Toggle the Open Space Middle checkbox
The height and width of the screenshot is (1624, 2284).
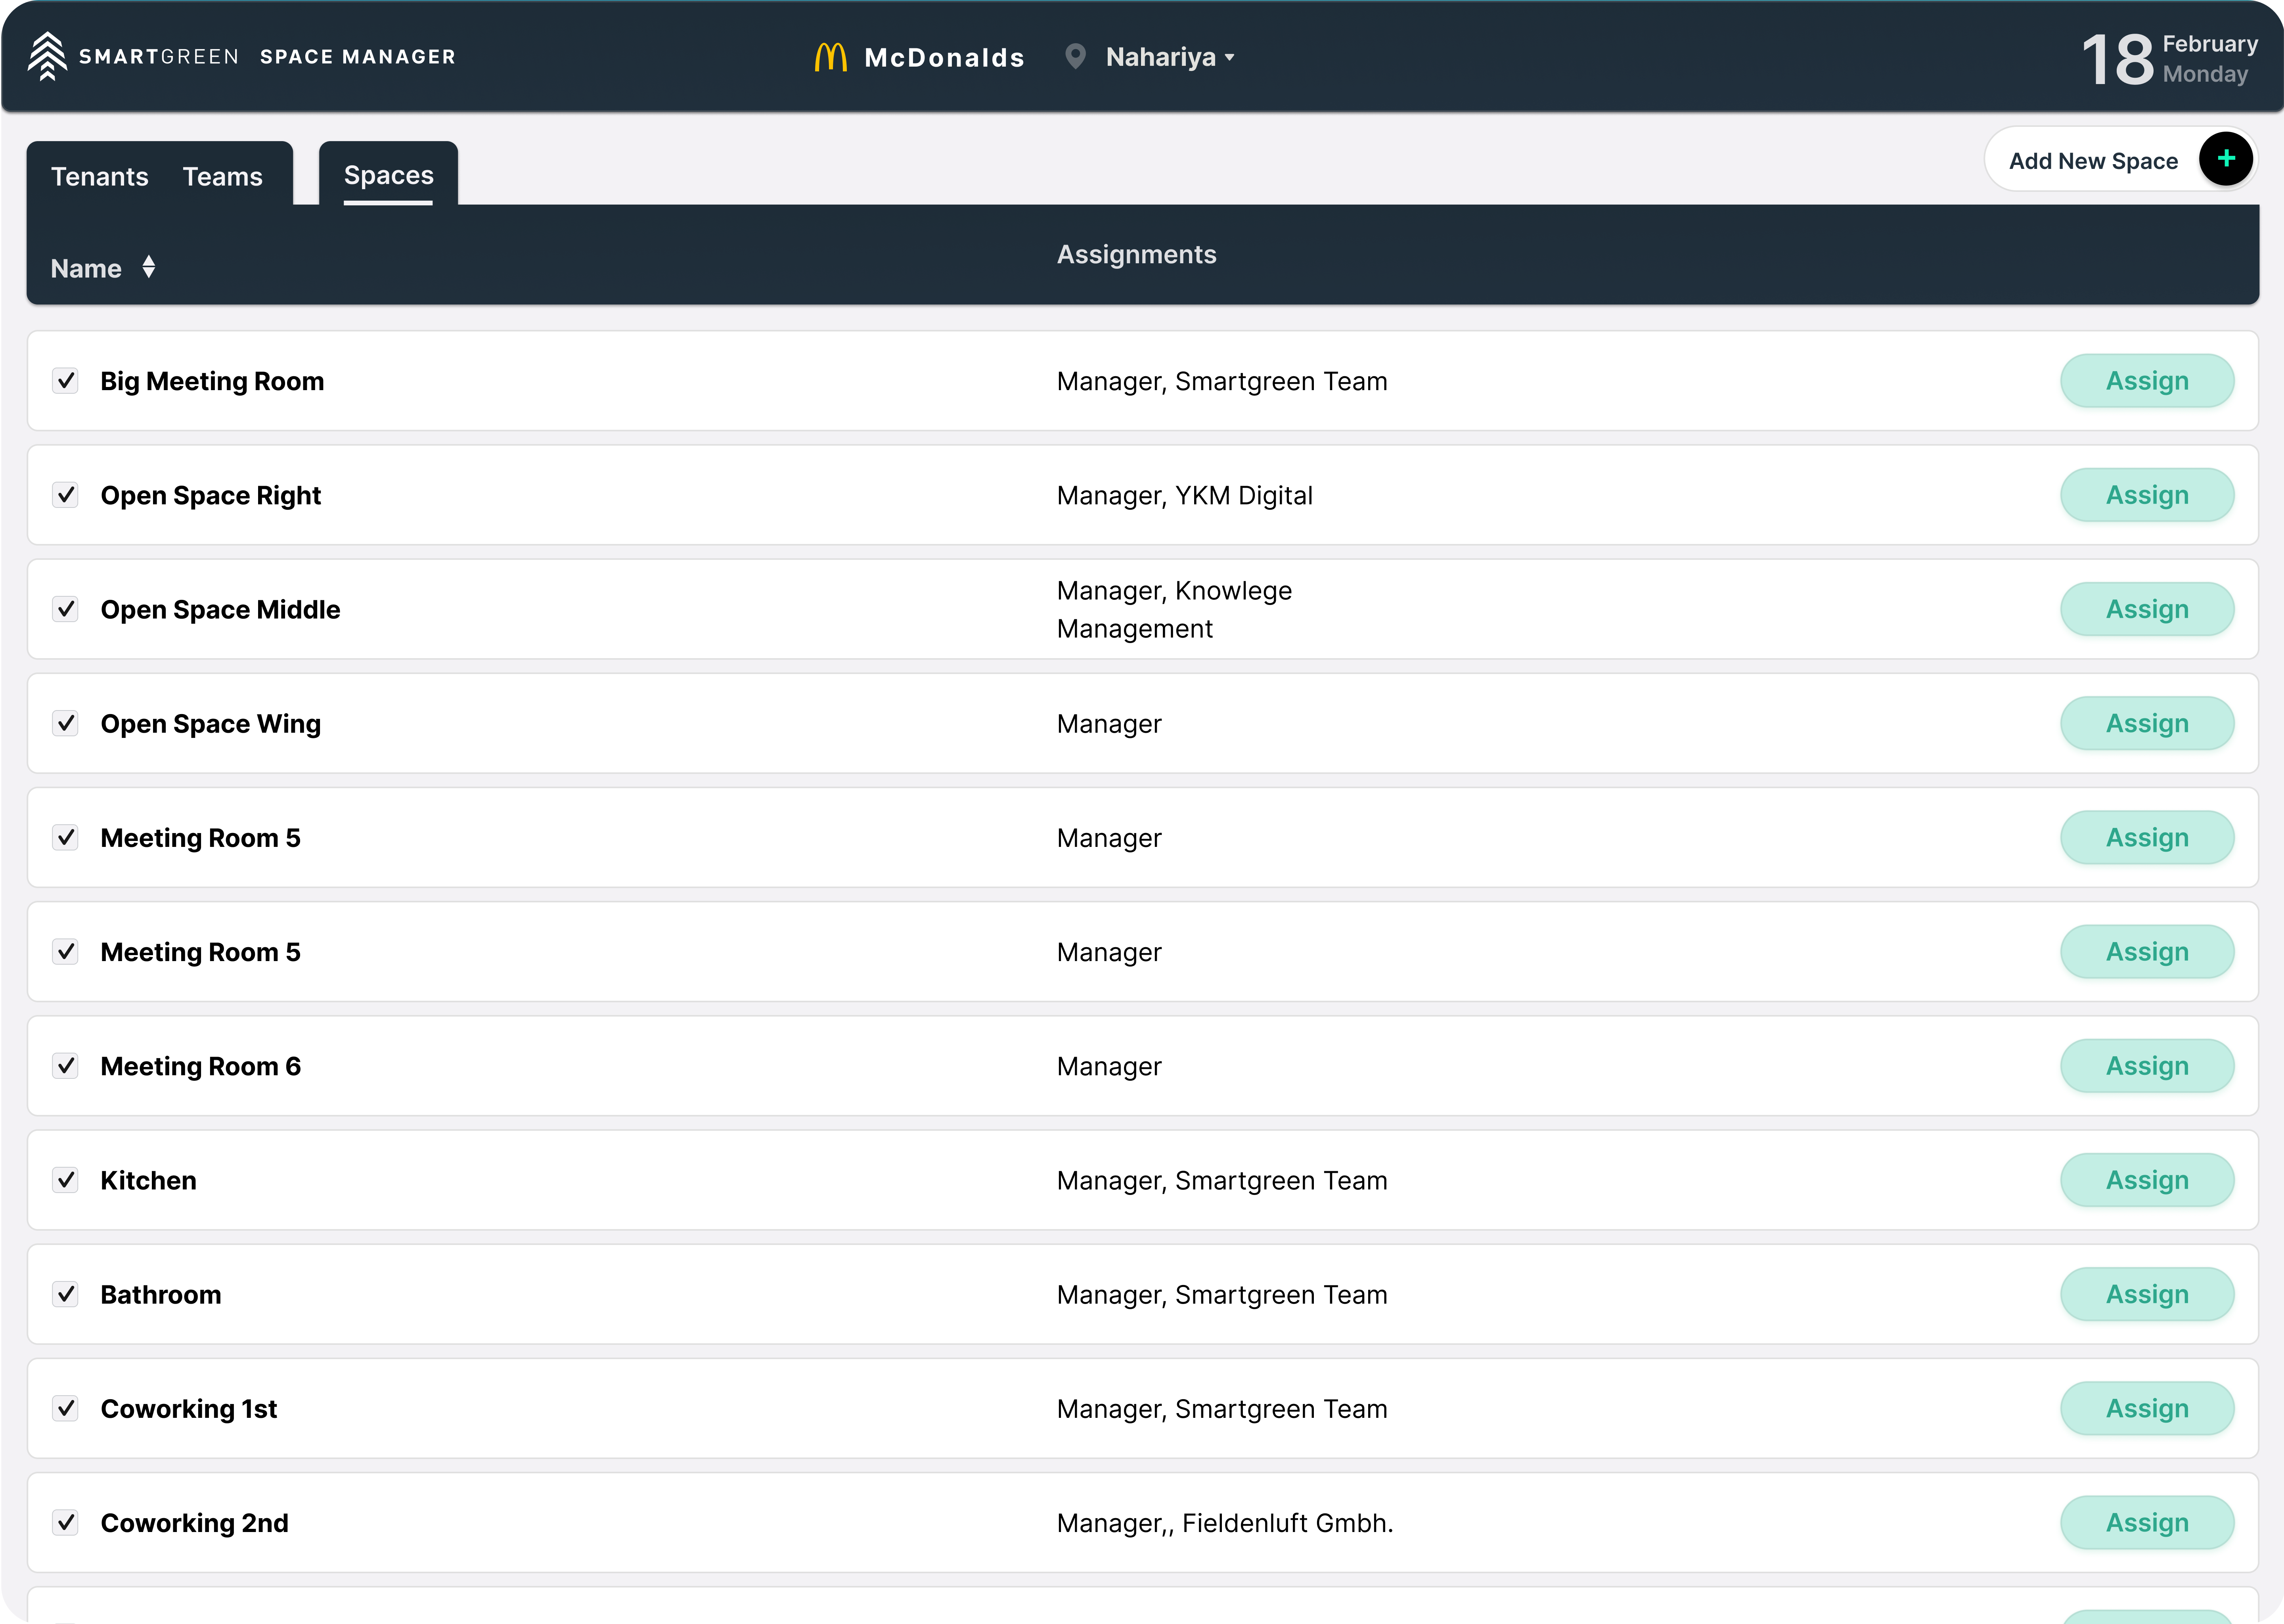[x=66, y=609]
